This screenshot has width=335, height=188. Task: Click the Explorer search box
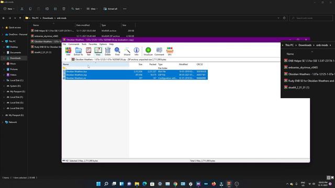click(311, 18)
